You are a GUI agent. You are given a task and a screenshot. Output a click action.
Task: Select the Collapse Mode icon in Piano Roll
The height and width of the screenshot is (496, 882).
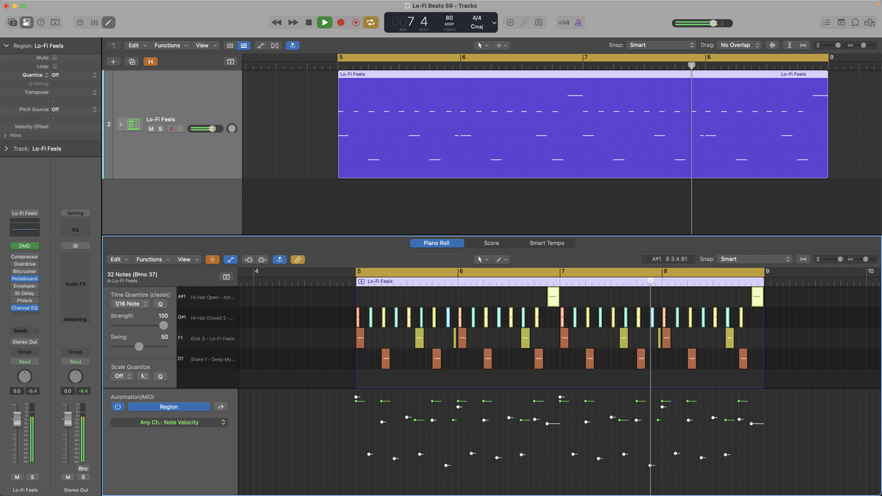[212, 259]
